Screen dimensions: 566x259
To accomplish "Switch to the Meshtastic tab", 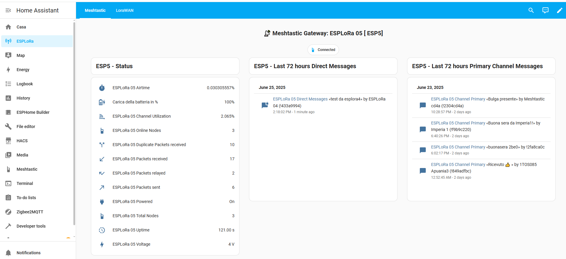I will point(95,10).
